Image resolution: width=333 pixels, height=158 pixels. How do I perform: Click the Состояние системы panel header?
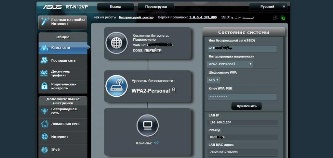pyautogui.click(x=244, y=32)
